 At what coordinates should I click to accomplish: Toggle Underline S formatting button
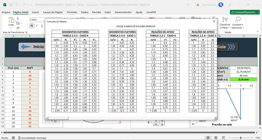tap(42, 26)
